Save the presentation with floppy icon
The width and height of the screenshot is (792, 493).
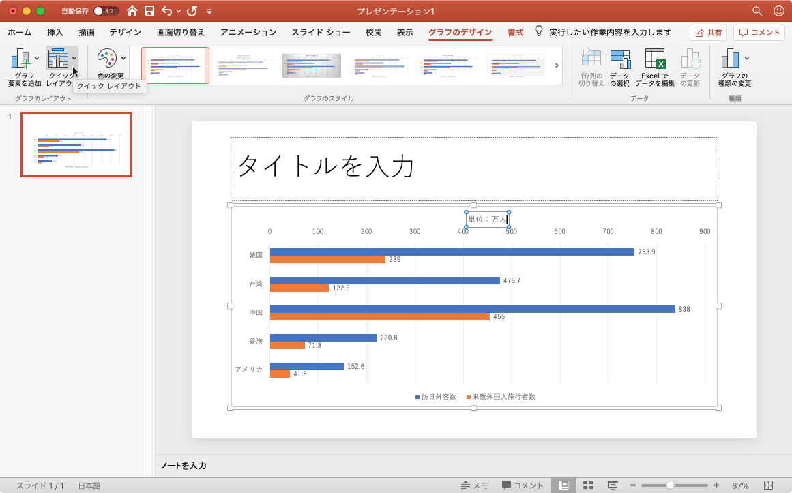pyautogui.click(x=149, y=11)
